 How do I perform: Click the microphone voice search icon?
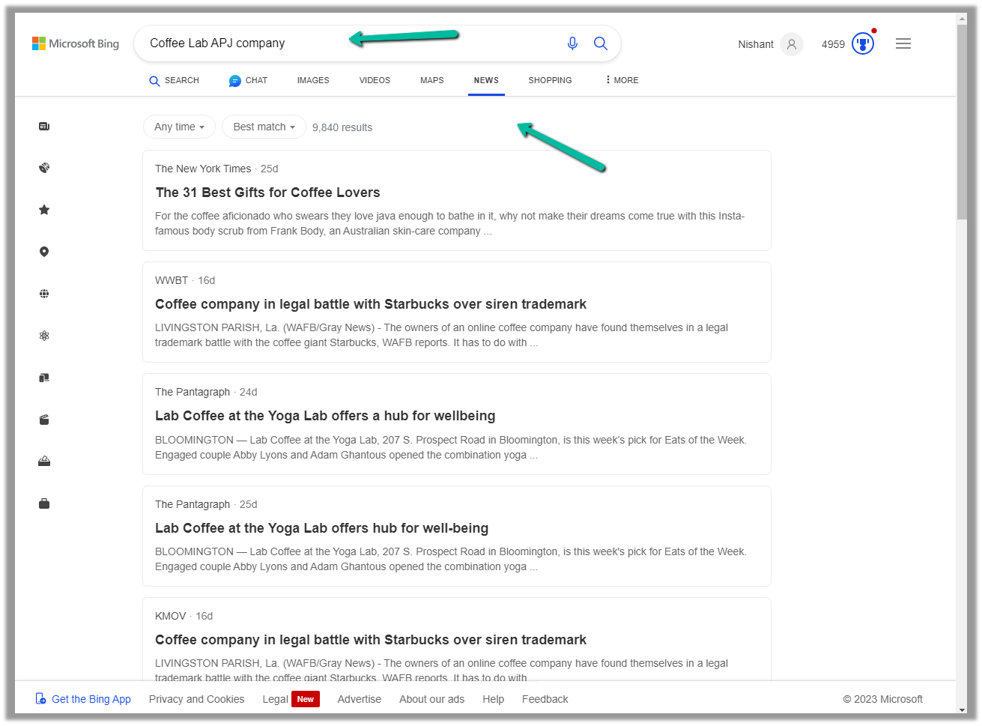(572, 43)
